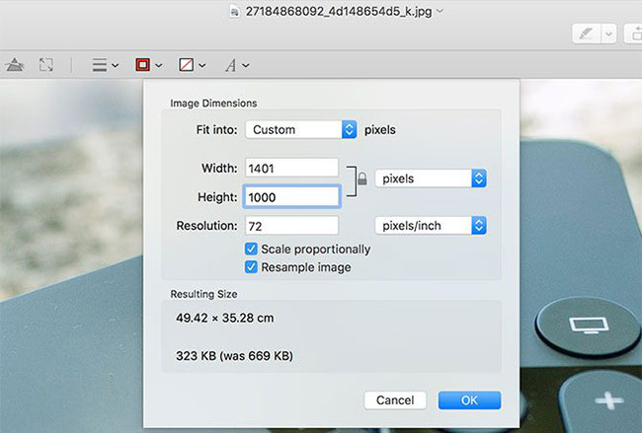Click the Resolution input field
The height and width of the screenshot is (433, 642).
[x=291, y=226]
